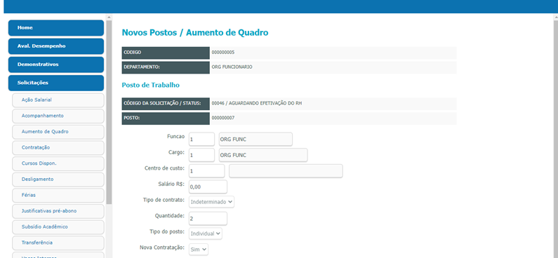
Task: Open Tipo de contrato dropdown
Action: tap(211, 202)
